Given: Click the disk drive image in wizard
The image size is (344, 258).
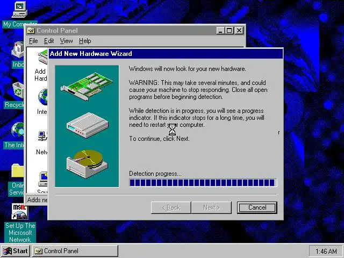Looking at the screenshot, I should point(87,164).
